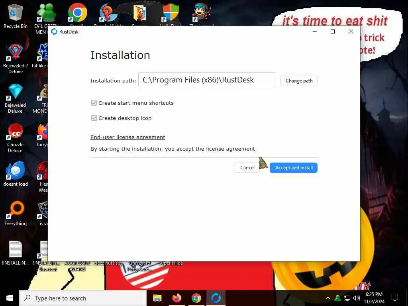
Task: Toggle Create desktop icon checkbox
Action: [94, 118]
